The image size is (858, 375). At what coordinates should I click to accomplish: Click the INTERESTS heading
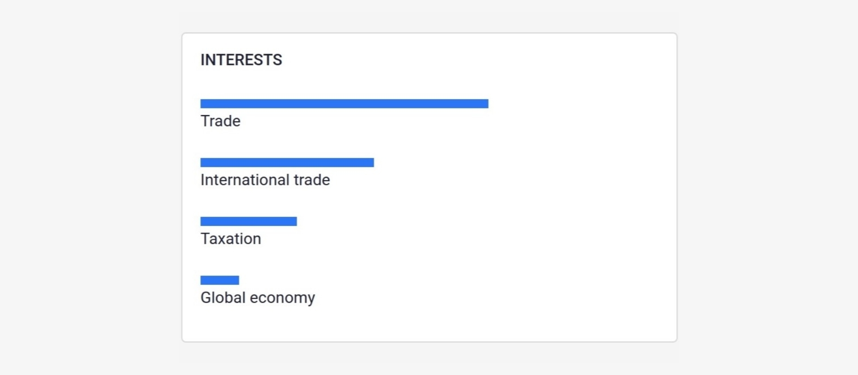[241, 60]
